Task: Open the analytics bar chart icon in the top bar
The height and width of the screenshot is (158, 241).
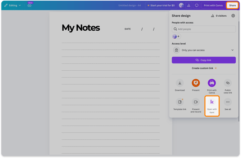Action: [x=188, y=5]
